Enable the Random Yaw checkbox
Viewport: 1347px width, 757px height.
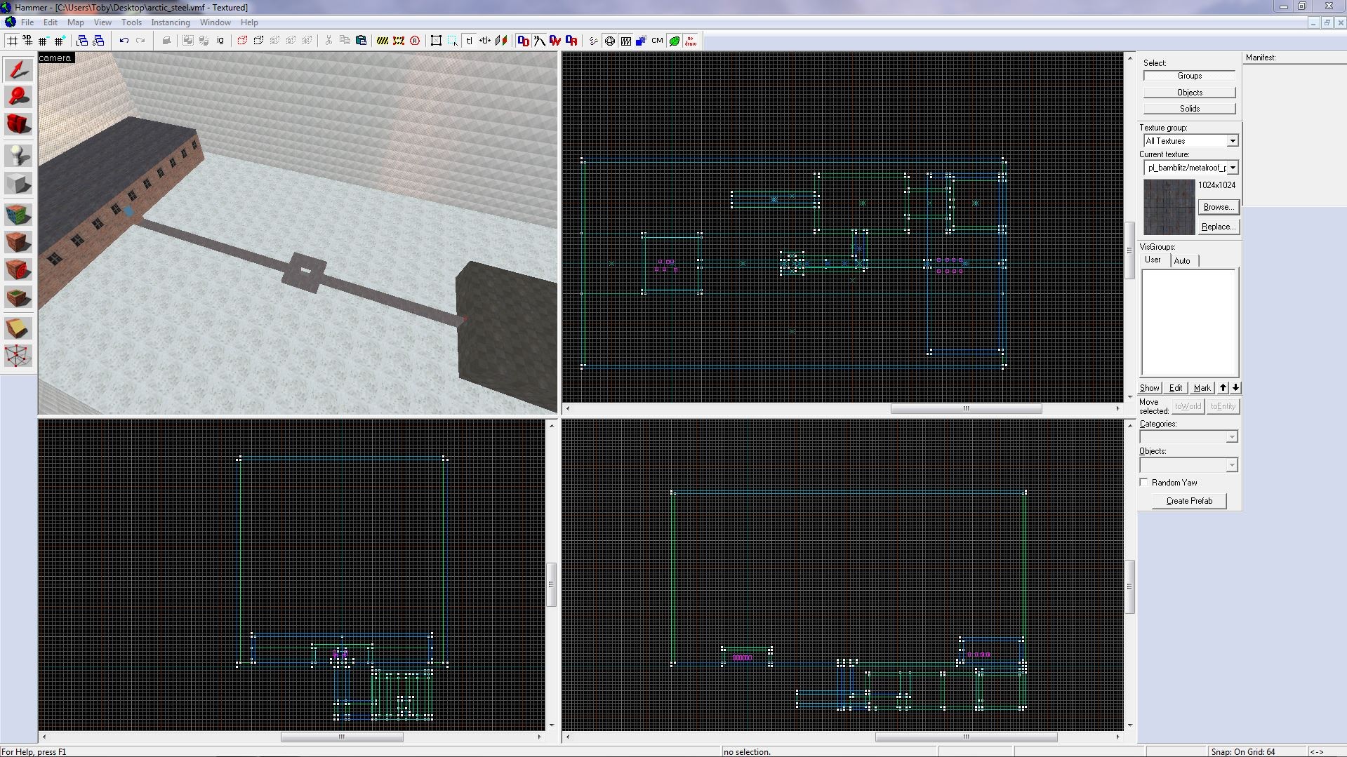[1144, 482]
